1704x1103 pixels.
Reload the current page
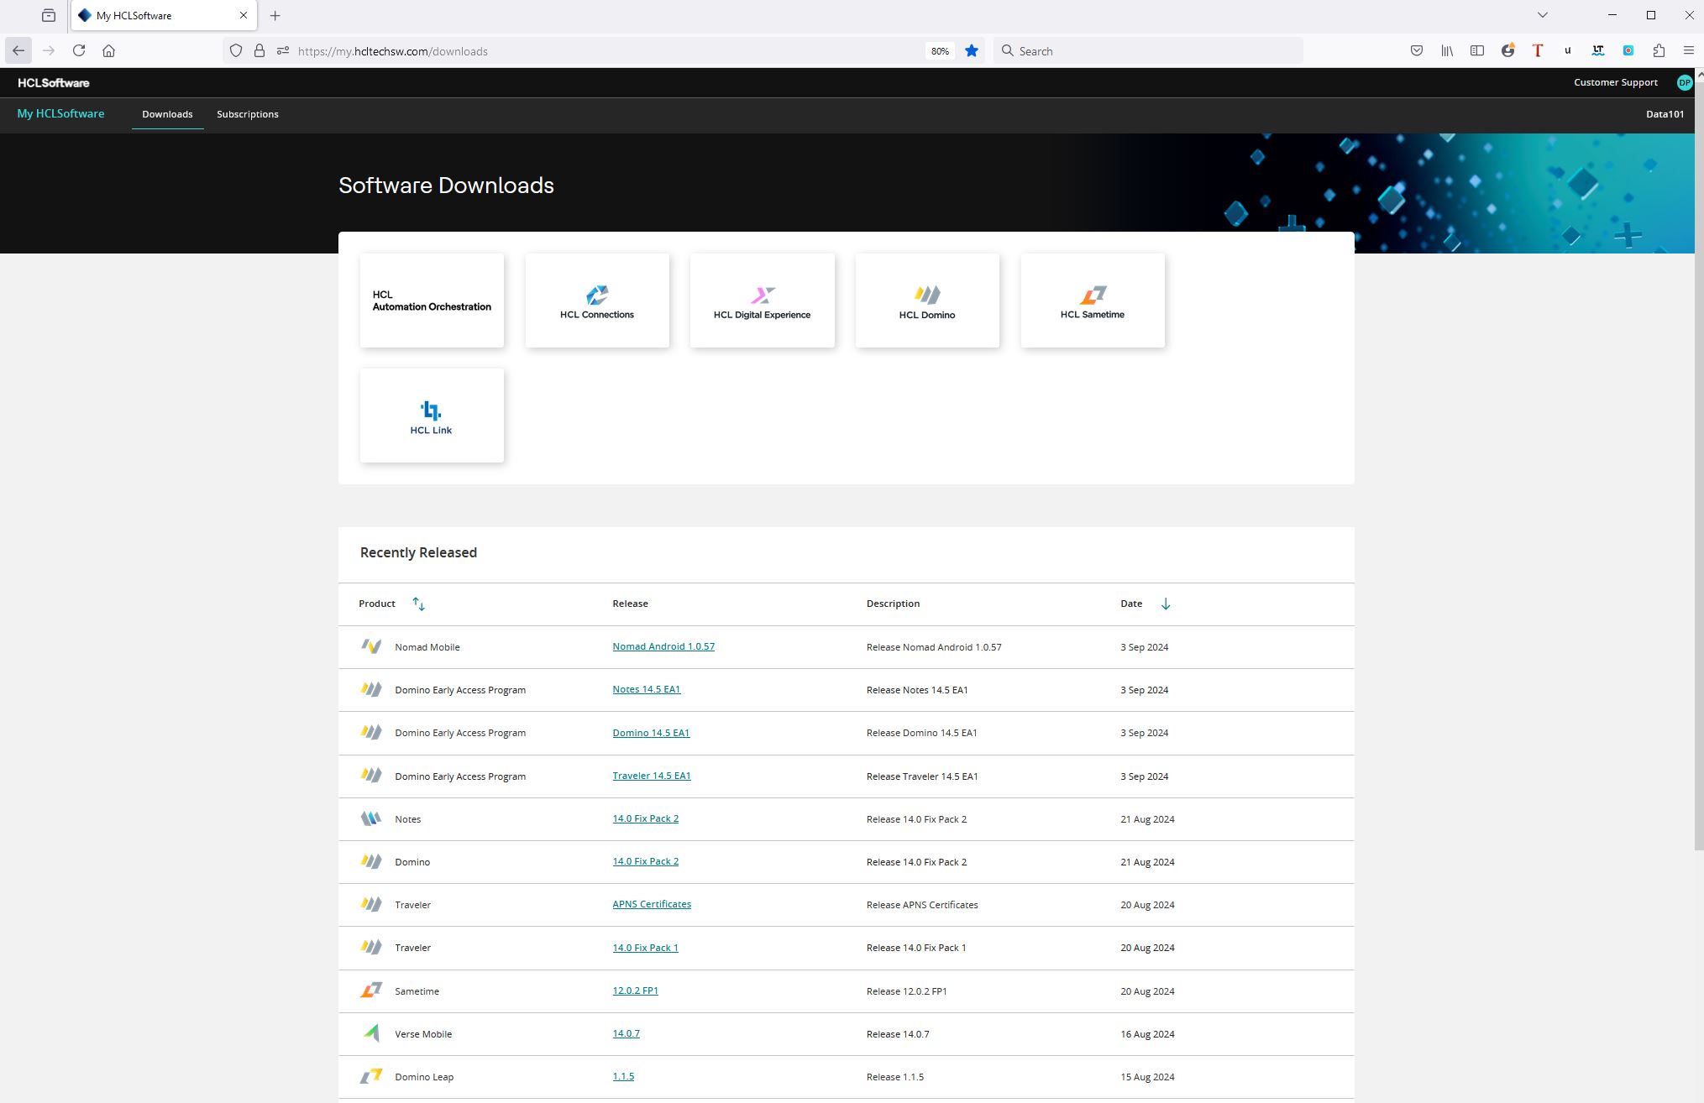coord(79,51)
